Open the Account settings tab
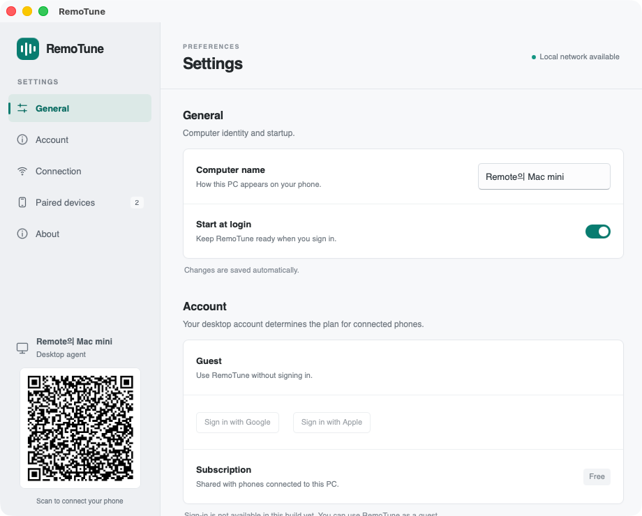Screen dimensions: 642x516 click(x=80, y=139)
